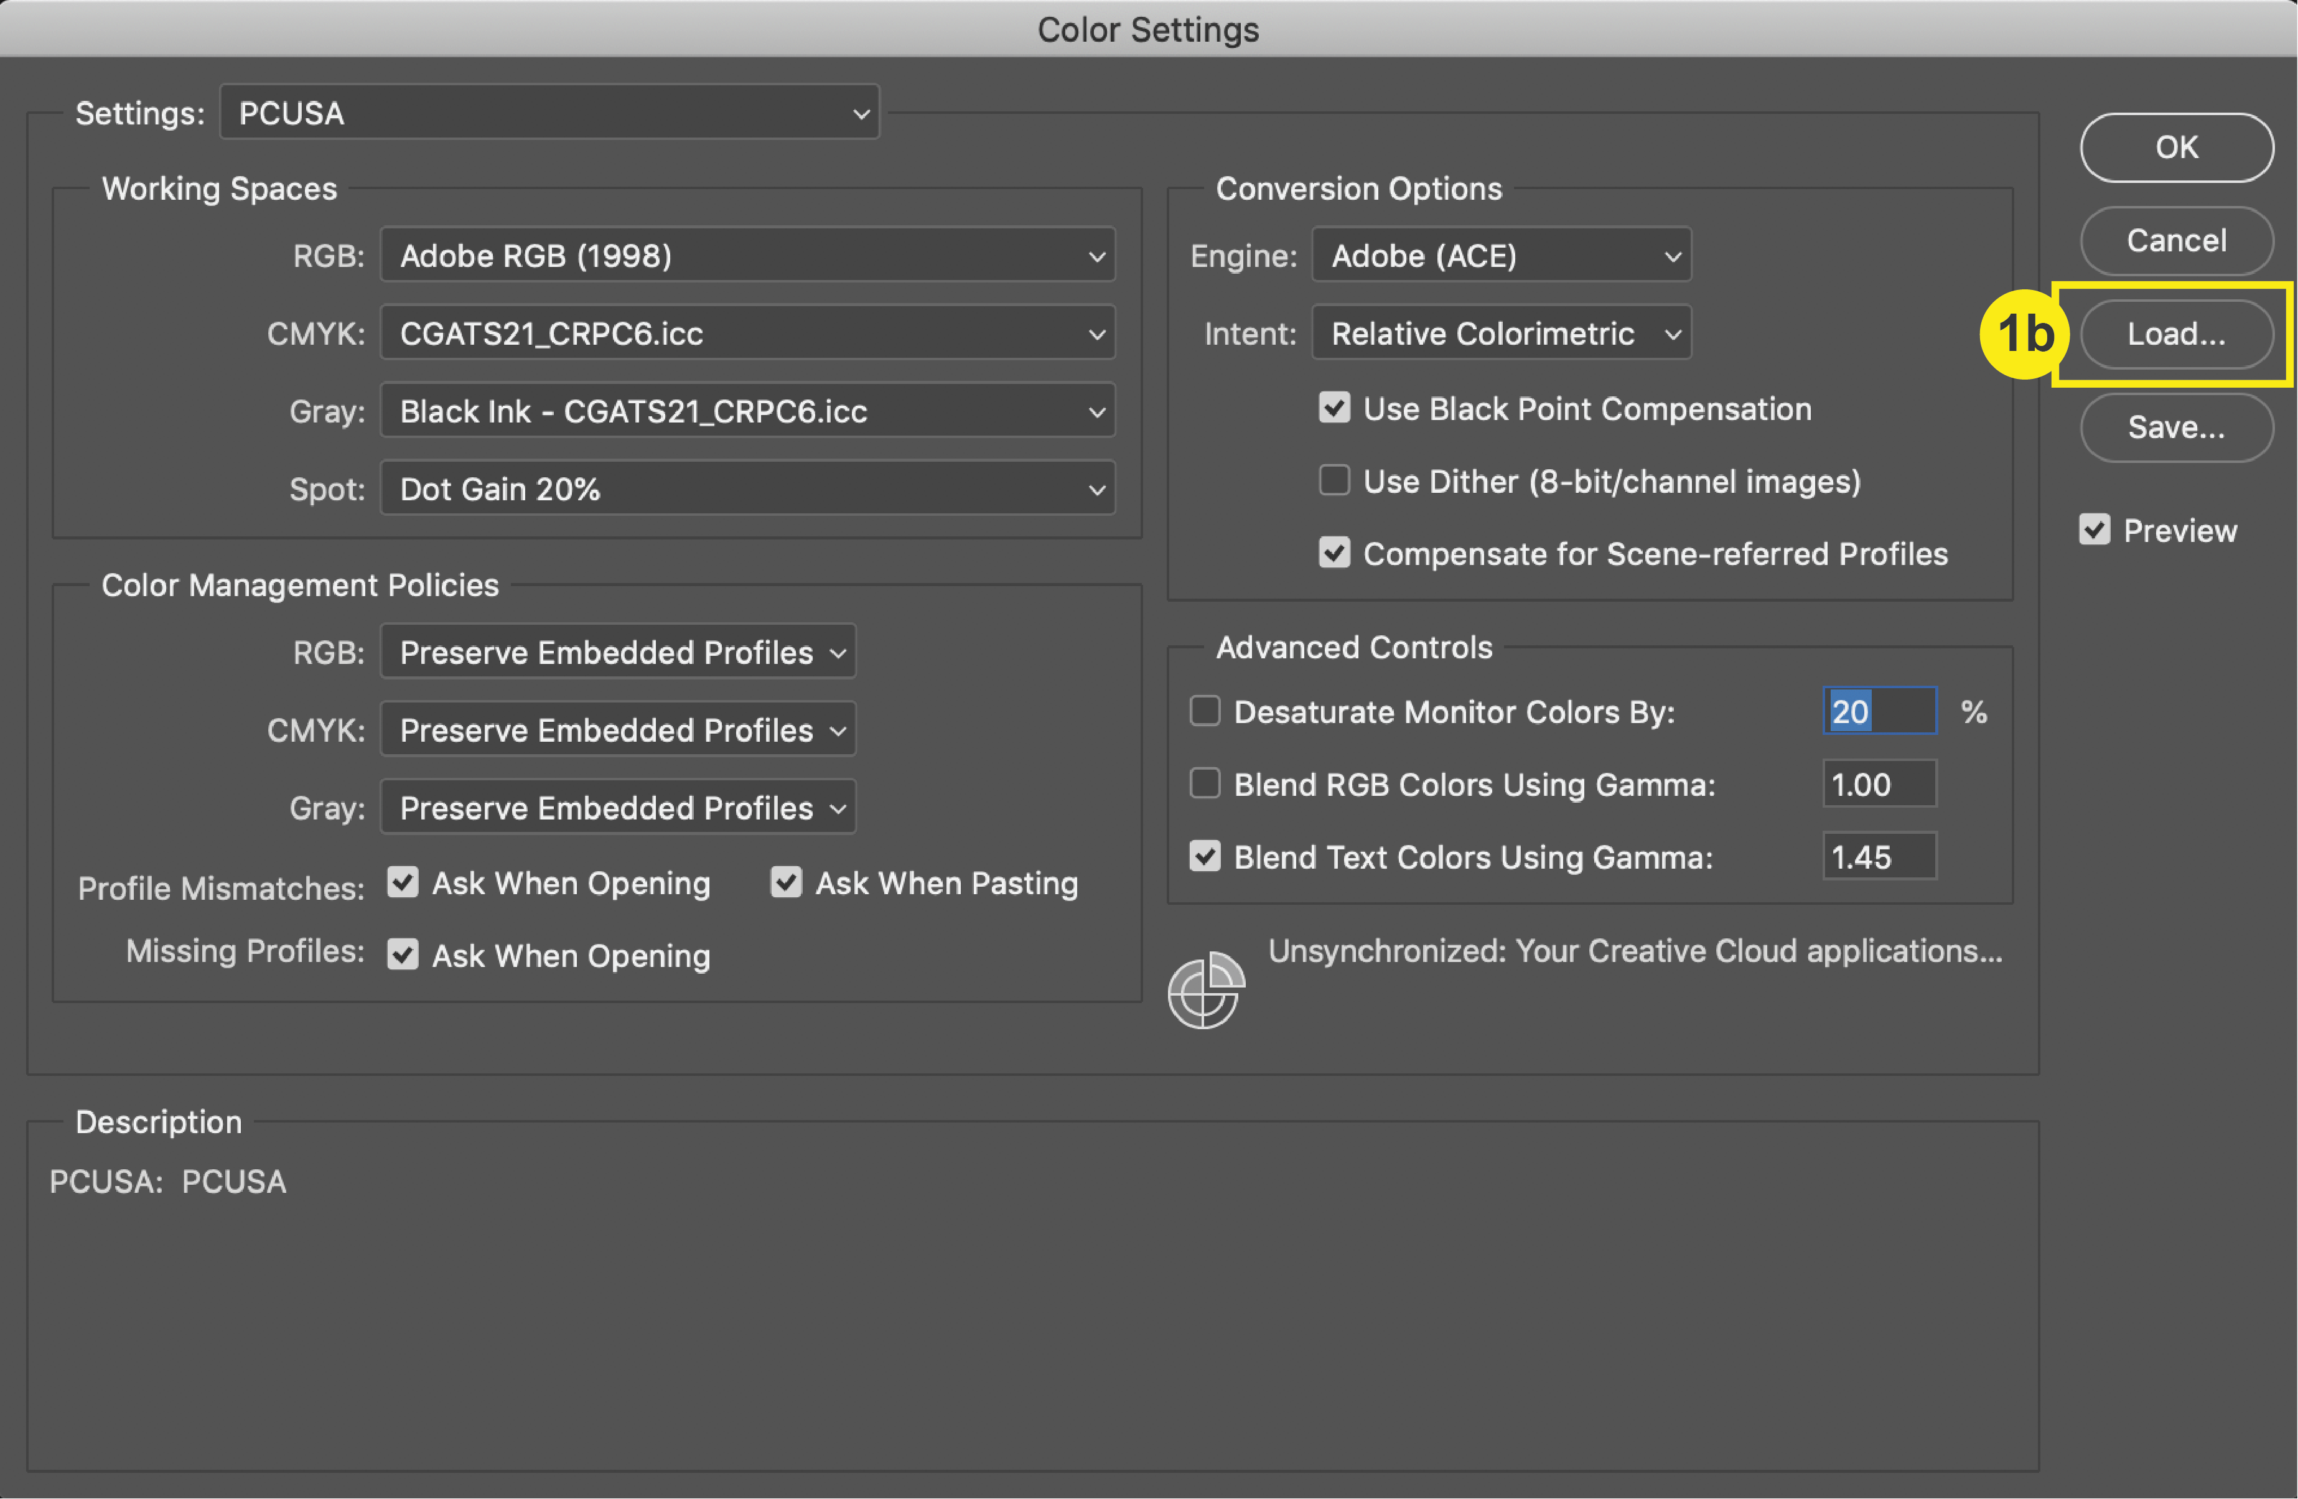
Task: Toggle Blend RGB Colors Using Gamma
Action: pyautogui.click(x=1204, y=784)
